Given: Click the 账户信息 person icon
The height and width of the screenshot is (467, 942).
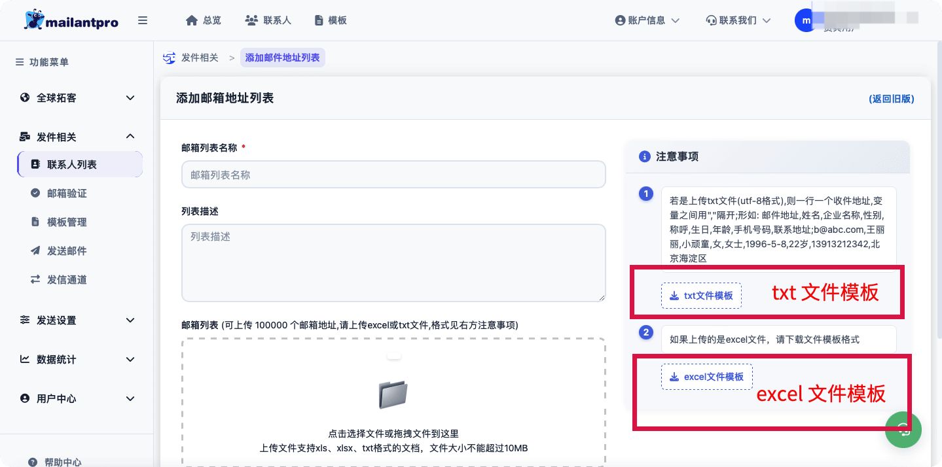Looking at the screenshot, I should point(620,20).
